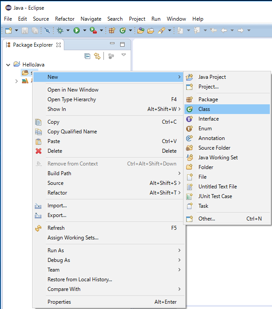The height and width of the screenshot is (309, 272).
Task: Select Delete in the context menu
Action: click(x=108, y=151)
